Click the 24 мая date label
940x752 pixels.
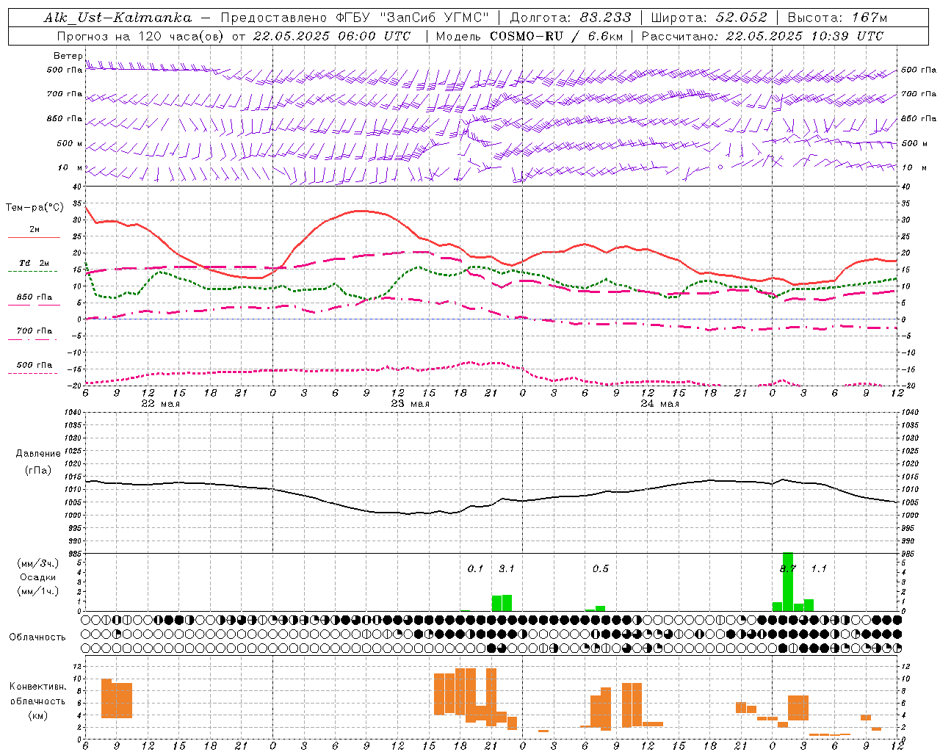coord(659,404)
